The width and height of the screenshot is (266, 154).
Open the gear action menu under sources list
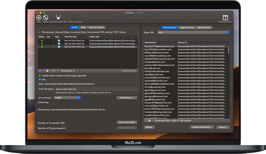[47, 70]
